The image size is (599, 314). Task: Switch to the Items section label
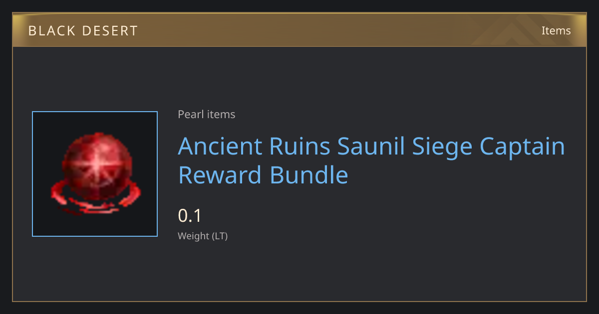point(556,30)
